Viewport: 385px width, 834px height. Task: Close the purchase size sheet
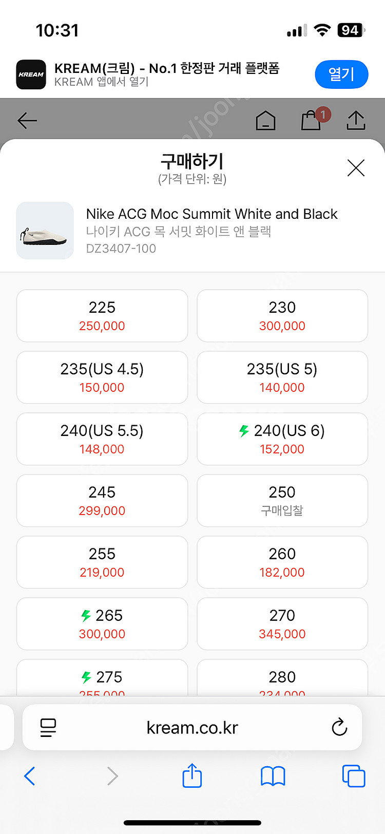356,168
